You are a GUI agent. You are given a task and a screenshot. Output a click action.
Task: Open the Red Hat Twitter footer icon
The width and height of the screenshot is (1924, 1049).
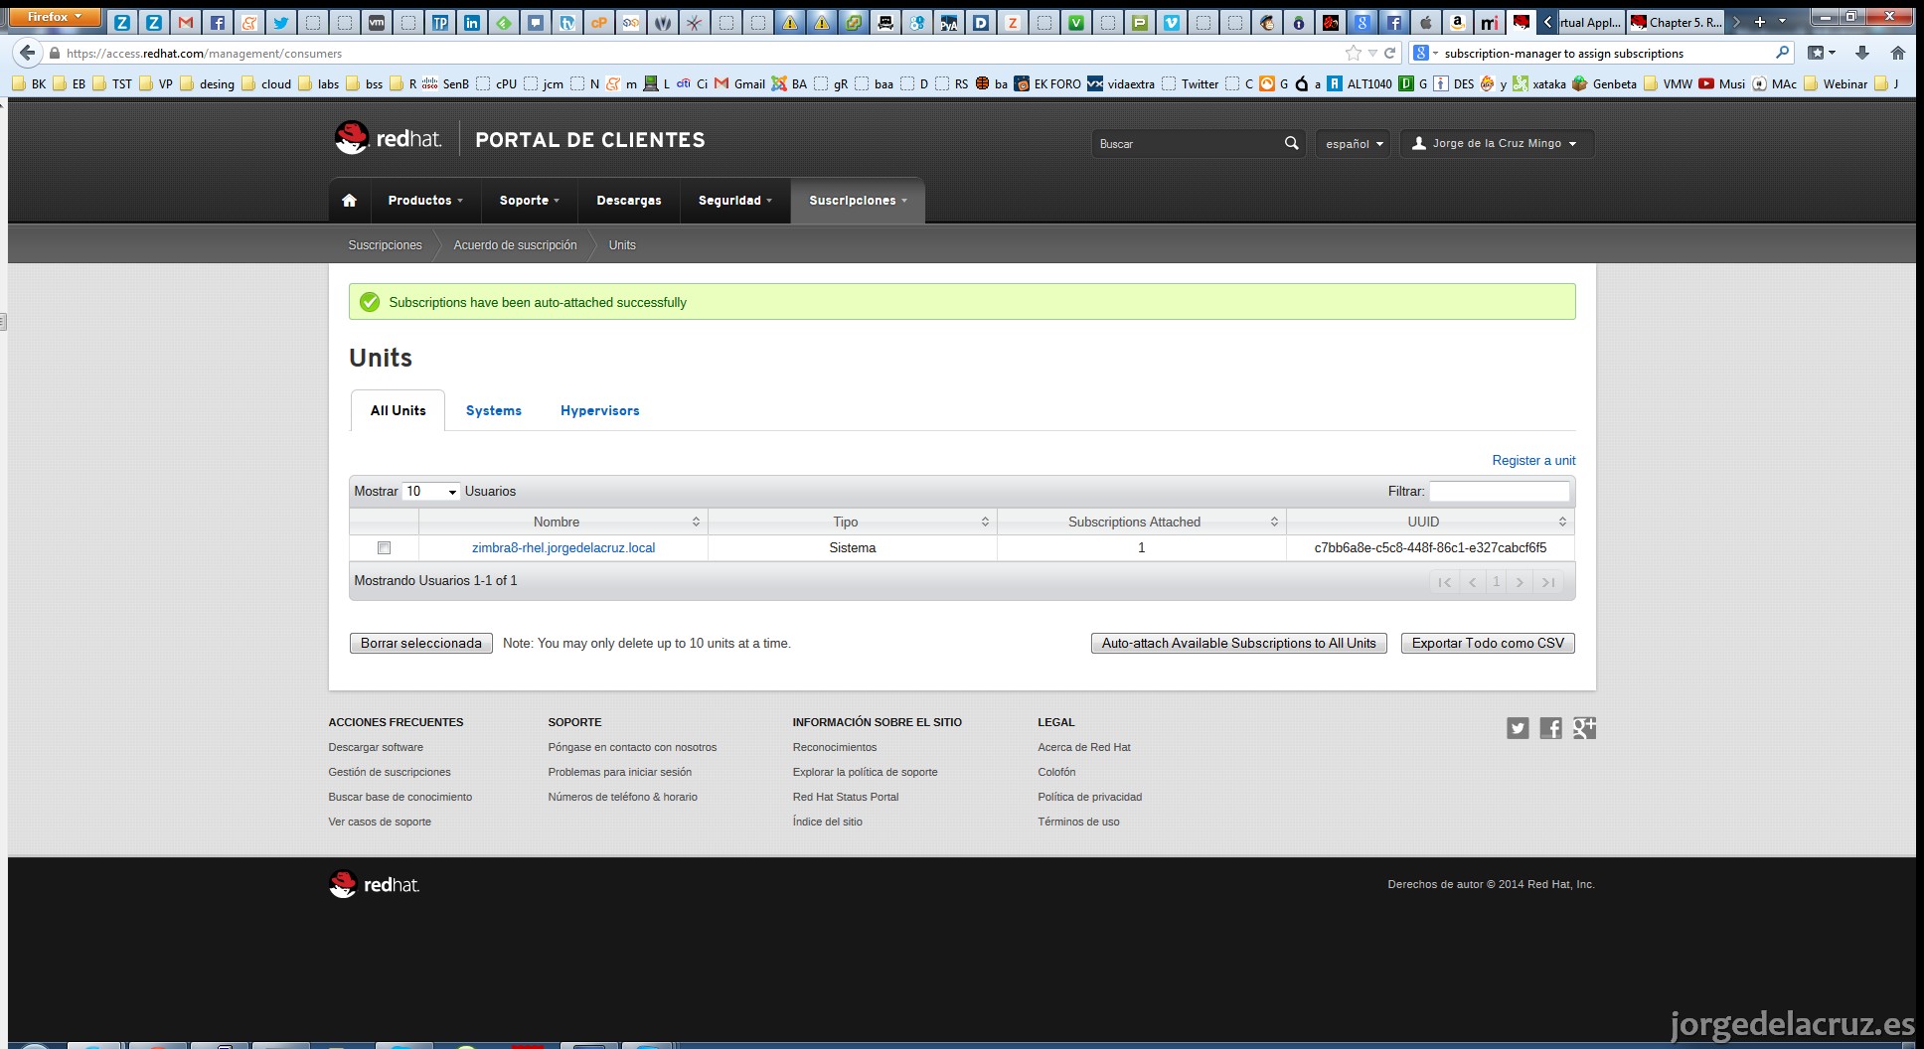click(x=1518, y=728)
